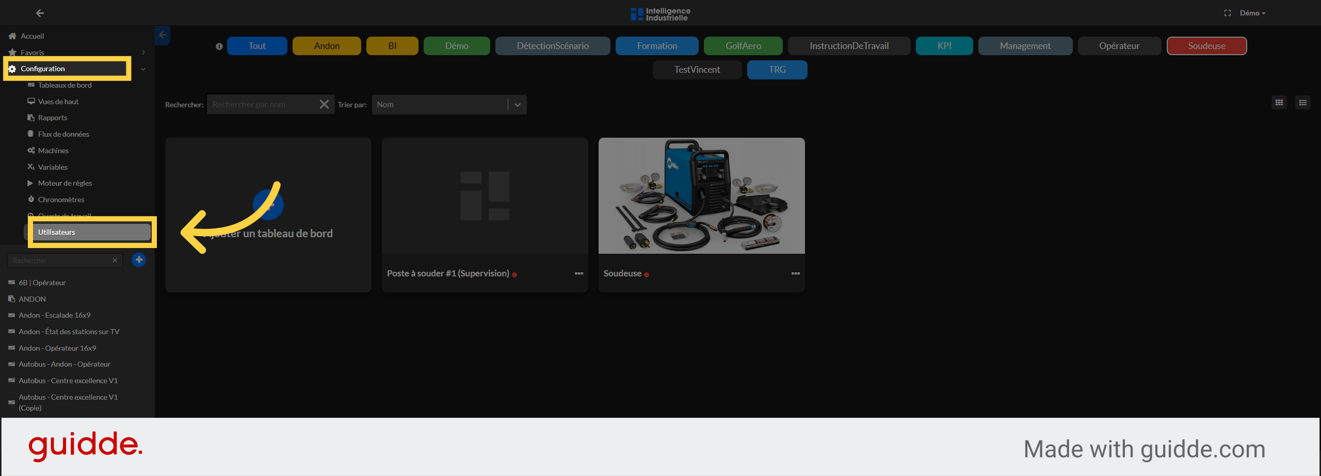The width and height of the screenshot is (1321, 476).
Task: Switch to list view layout
Action: tap(1302, 102)
